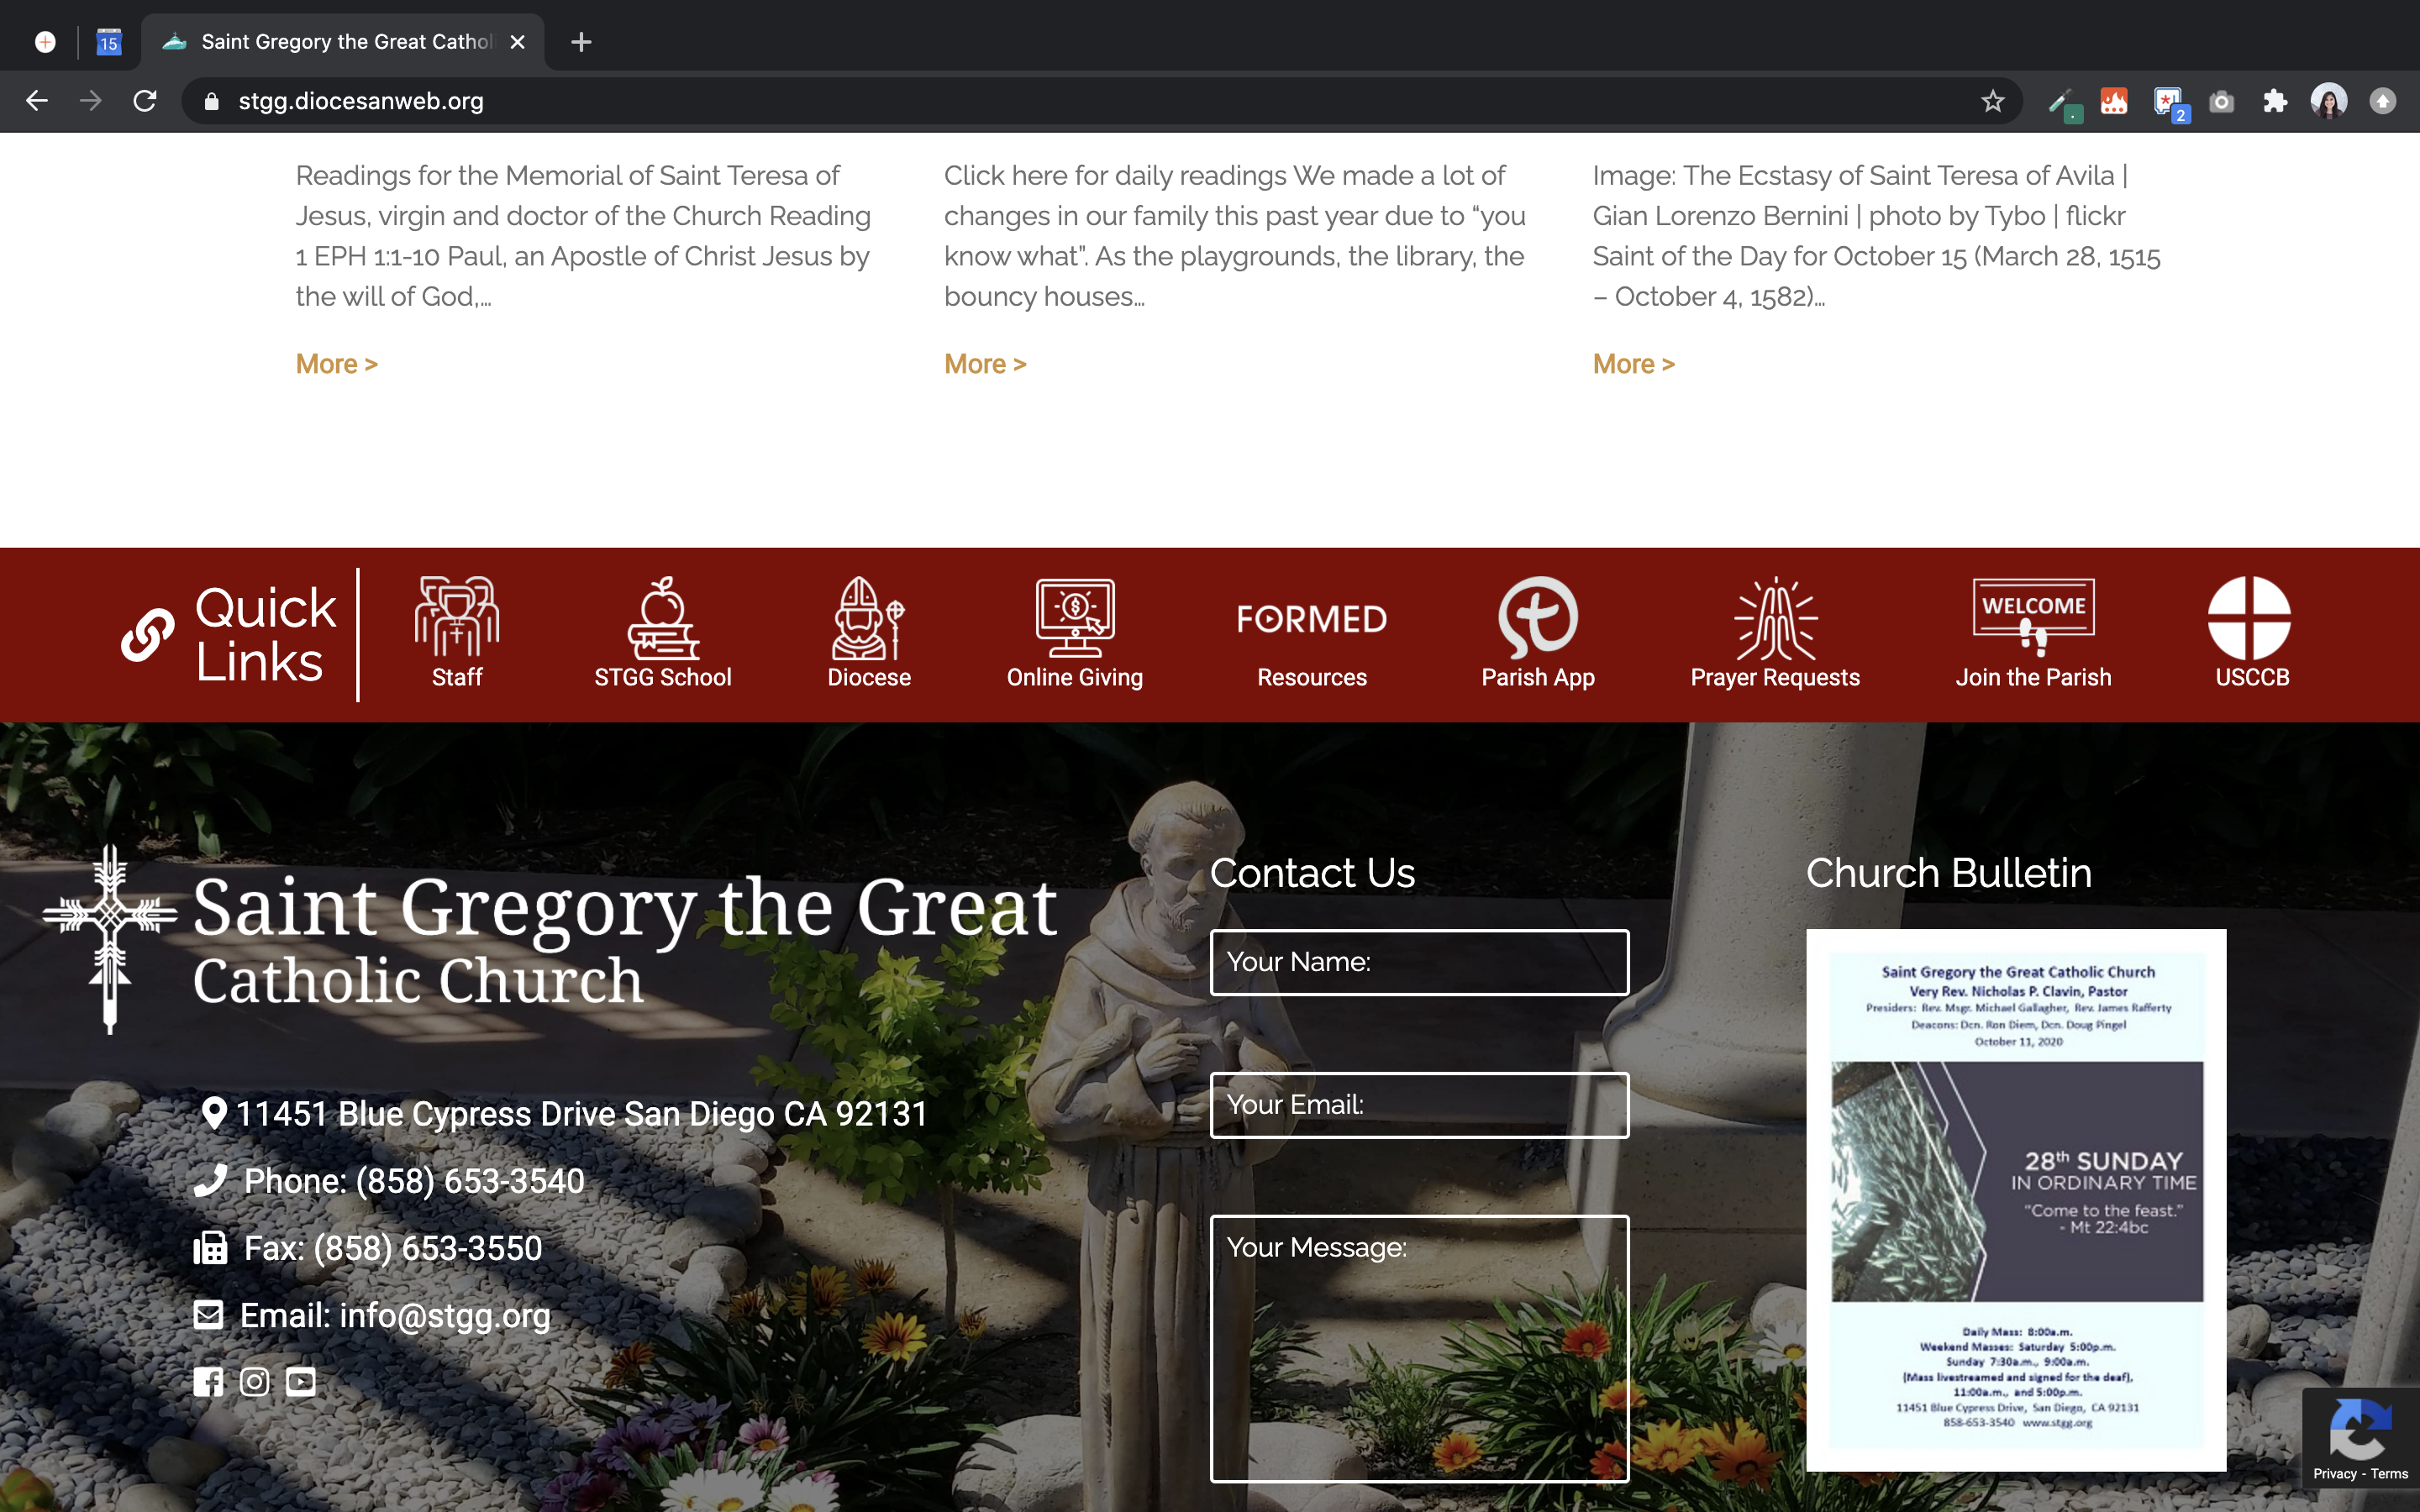Click More under the daily readings post
The height and width of the screenshot is (1512, 2420).
point(336,364)
